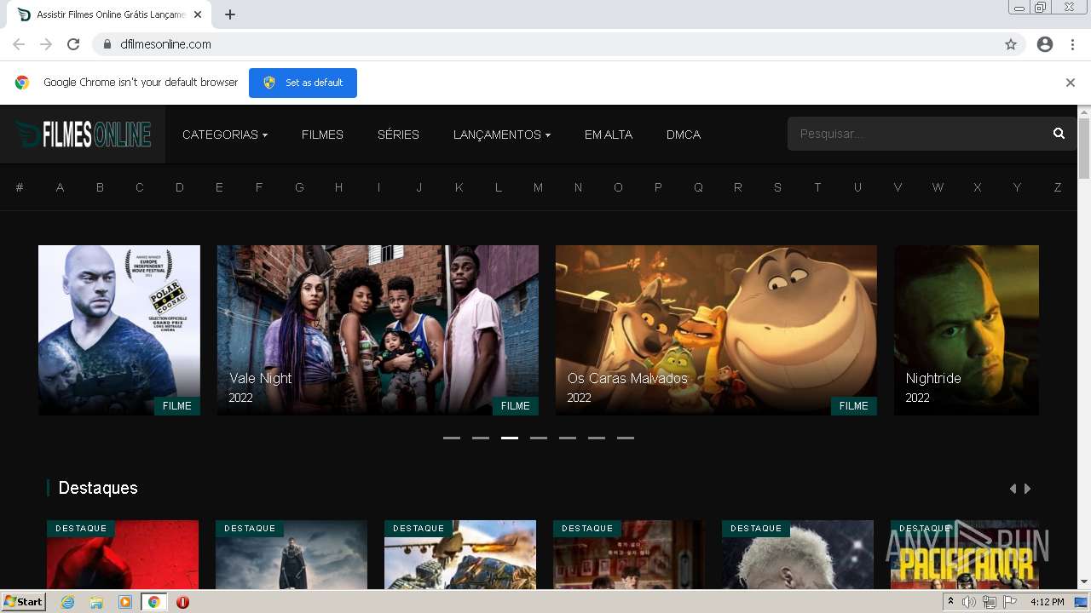Open the Os Caras Malvados movie slide
The image size is (1091, 613).
(x=716, y=330)
